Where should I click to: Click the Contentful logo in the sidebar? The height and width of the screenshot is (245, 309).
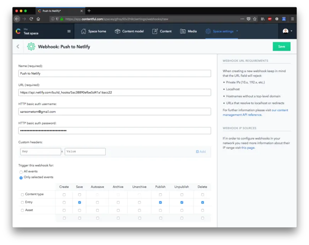tap(18, 31)
